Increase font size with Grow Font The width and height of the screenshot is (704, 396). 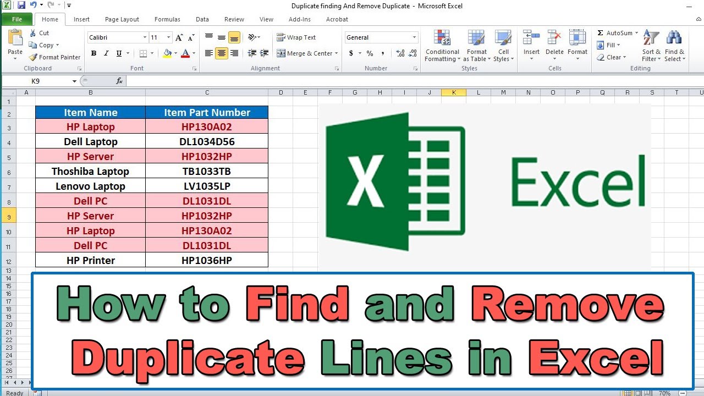pos(179,37)
